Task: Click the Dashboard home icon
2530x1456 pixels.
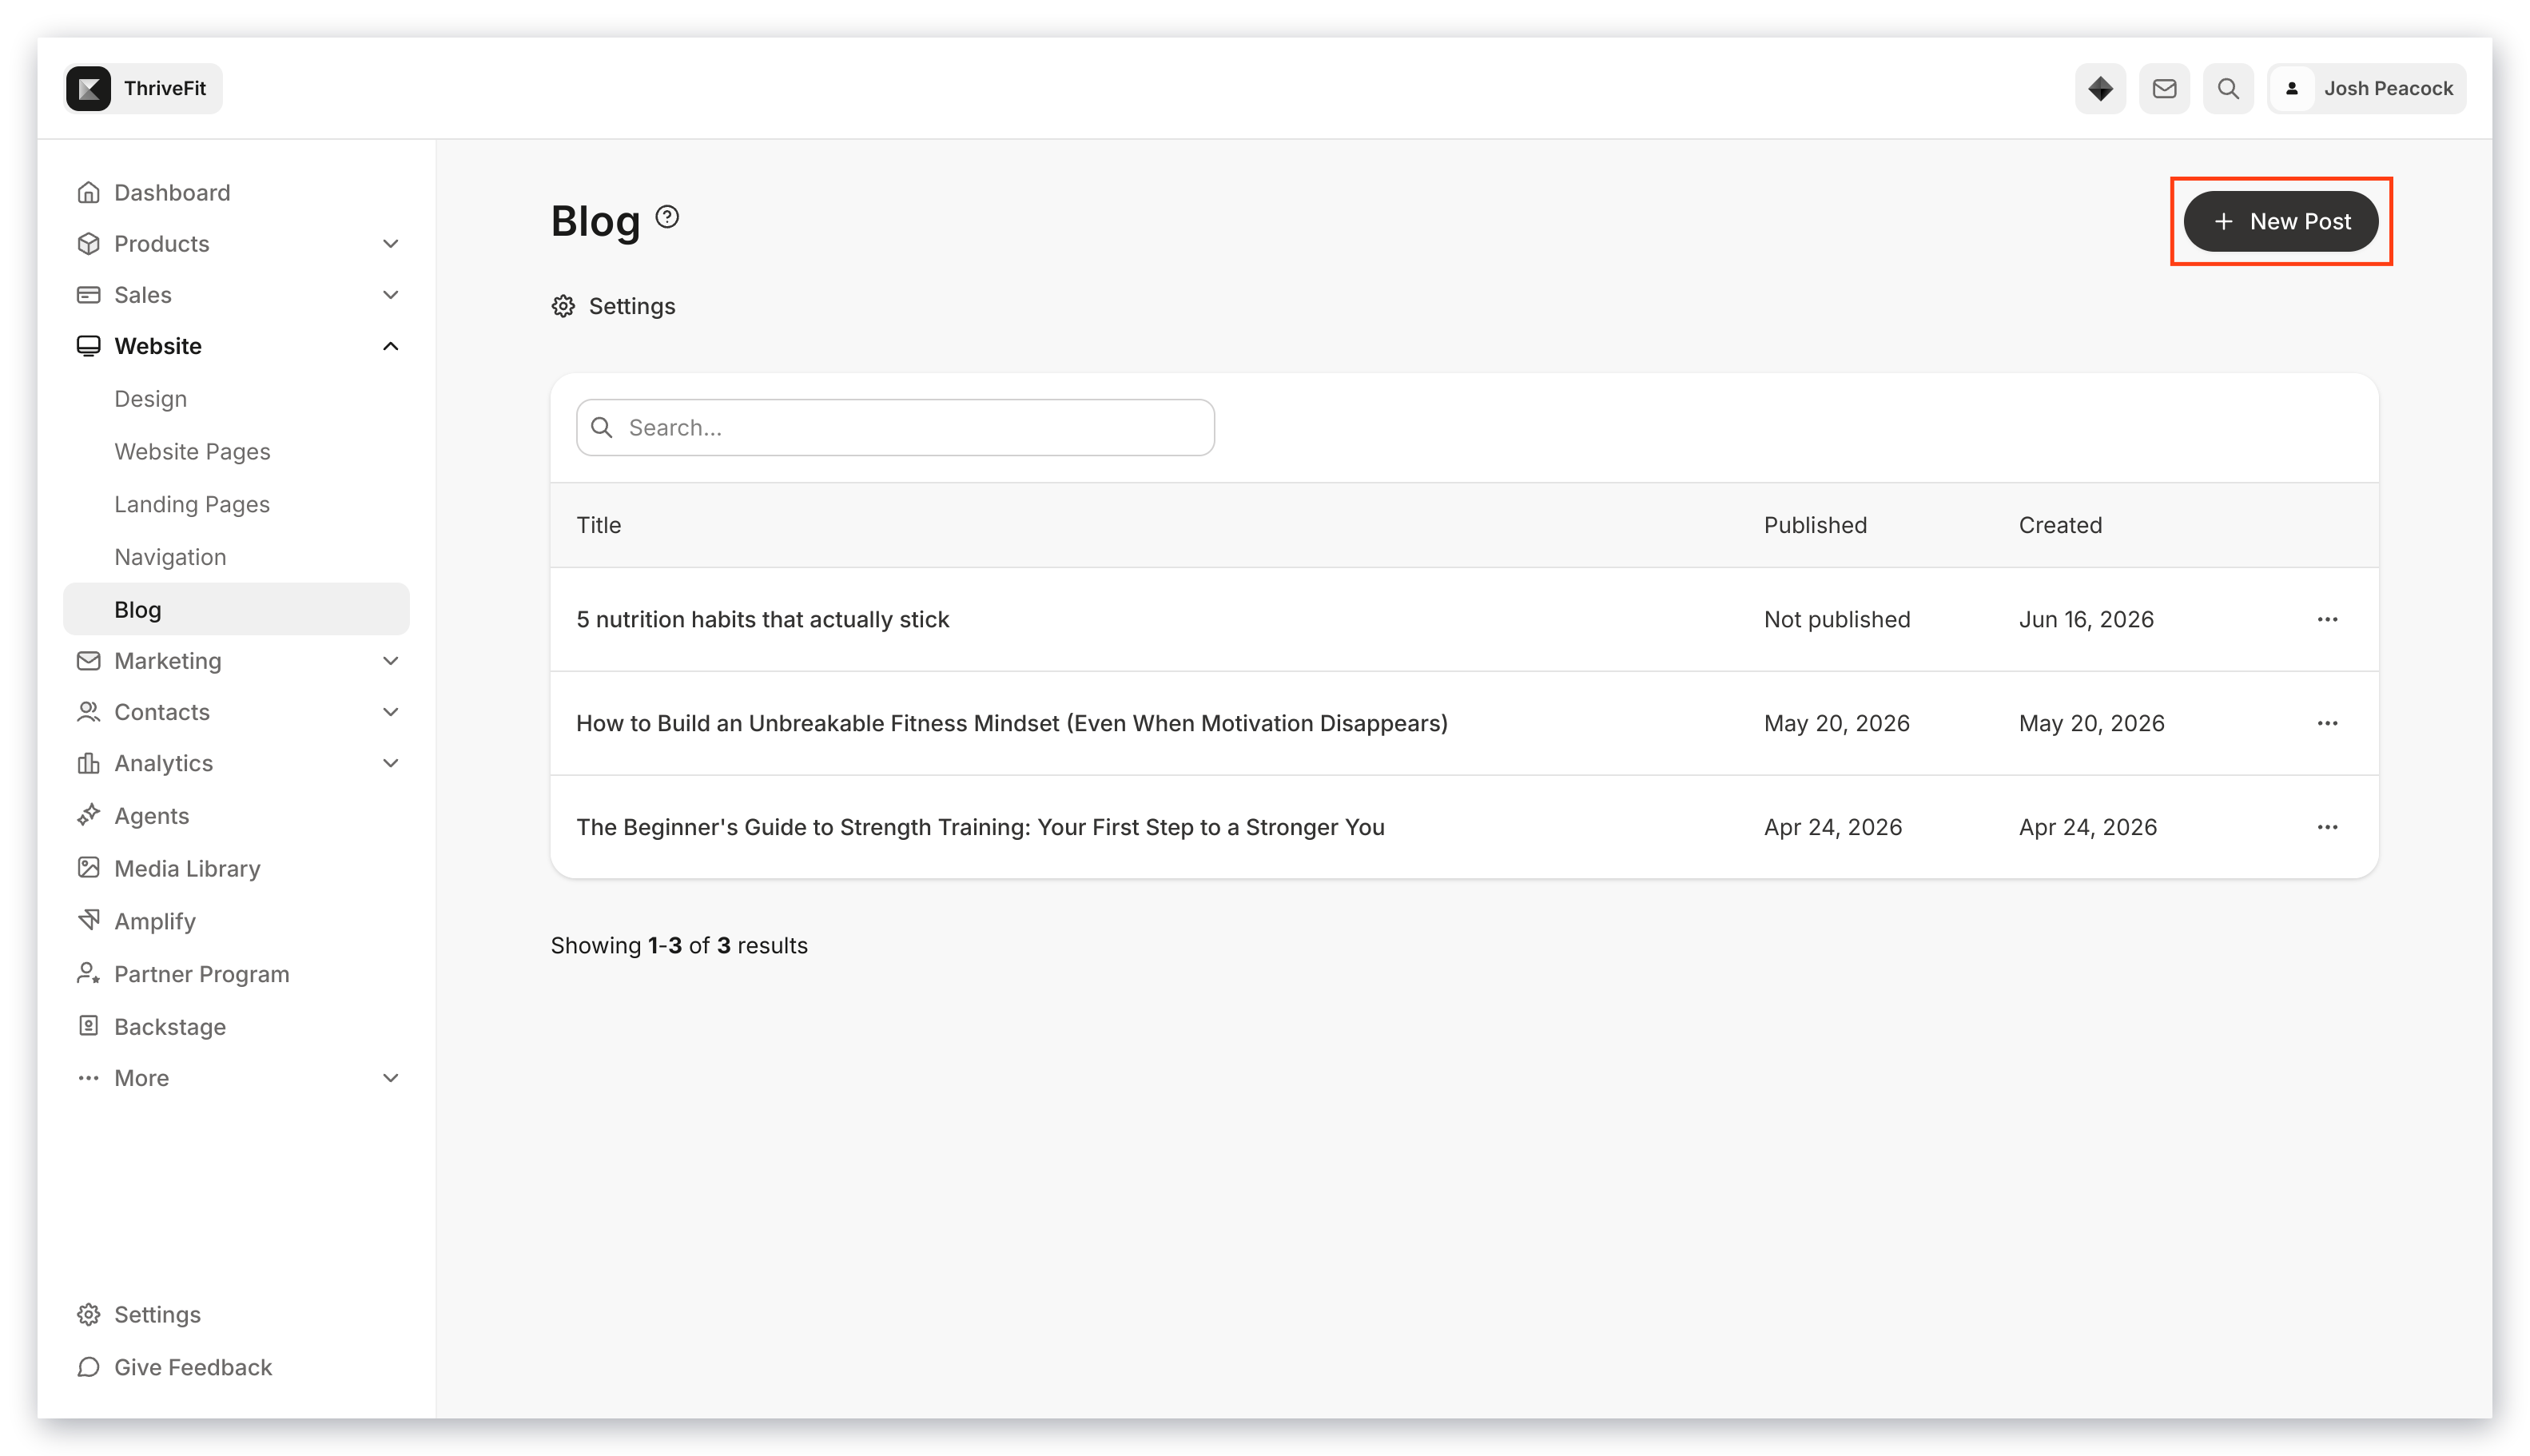Action: (88, 192)
